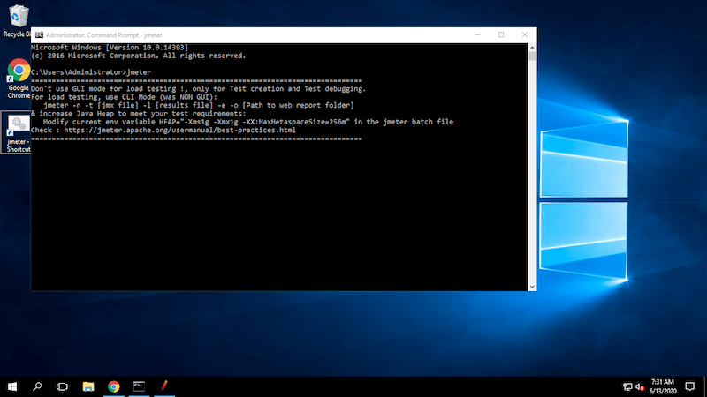Switch to Command Prompt taskbar button
Viewport: 707px width, 397px height.
click(139, 386)
